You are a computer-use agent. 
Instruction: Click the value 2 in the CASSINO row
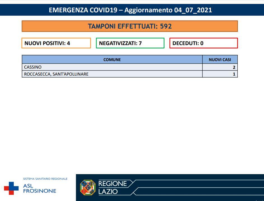pos(234,67)
